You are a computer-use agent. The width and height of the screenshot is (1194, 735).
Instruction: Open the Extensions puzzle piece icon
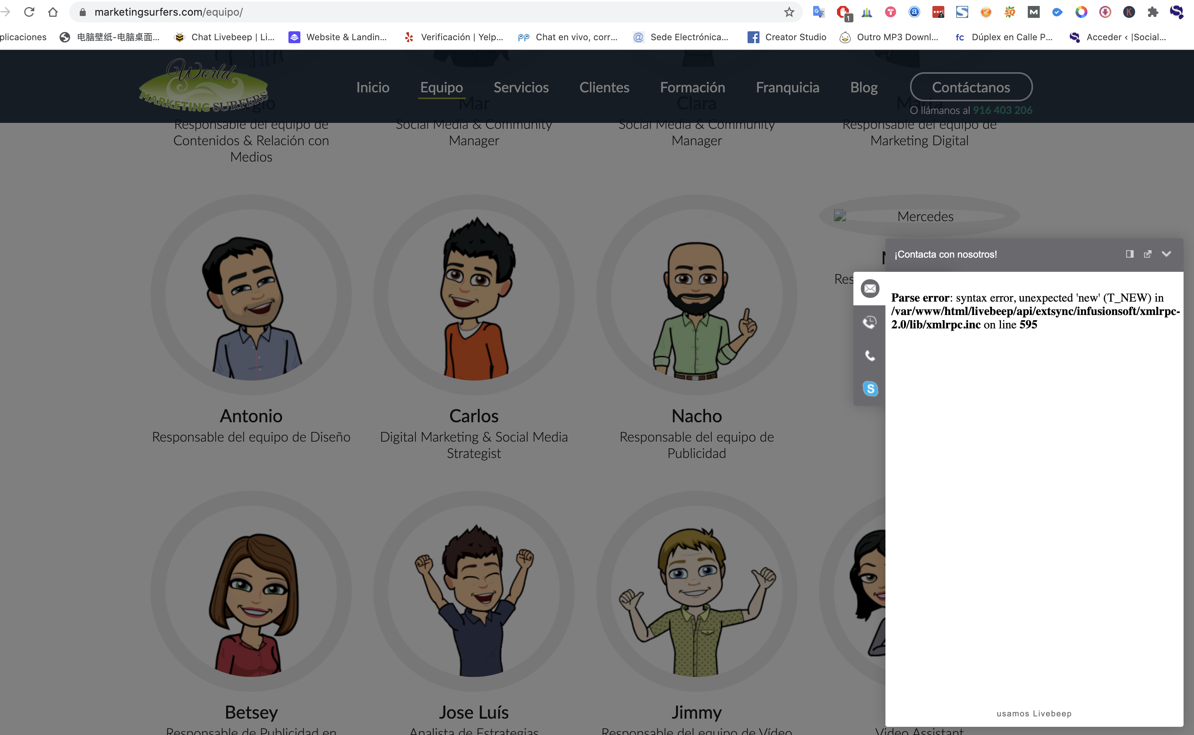point(1153,12)
